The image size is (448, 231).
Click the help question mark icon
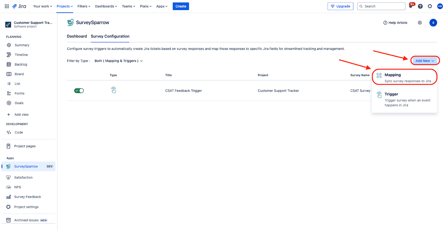click(x=420, y=6)
